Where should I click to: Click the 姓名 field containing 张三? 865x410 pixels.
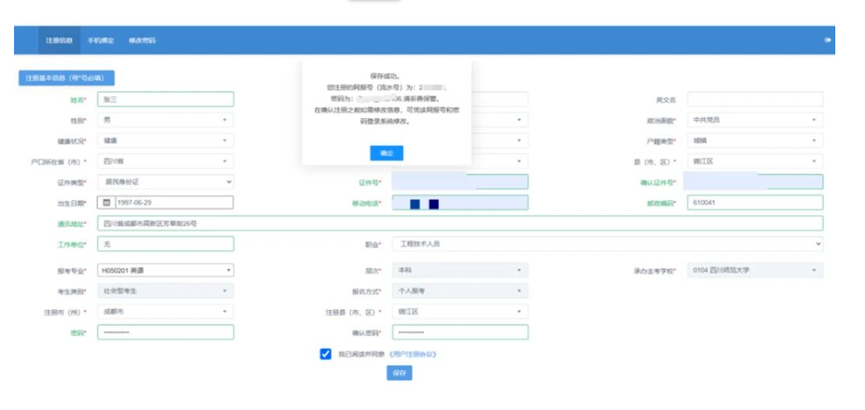166,99
